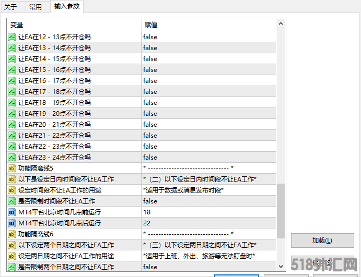This screenshot has width=361, height=277.
Task: Click the scrollbar up arrow of the list
Action: 281,23
